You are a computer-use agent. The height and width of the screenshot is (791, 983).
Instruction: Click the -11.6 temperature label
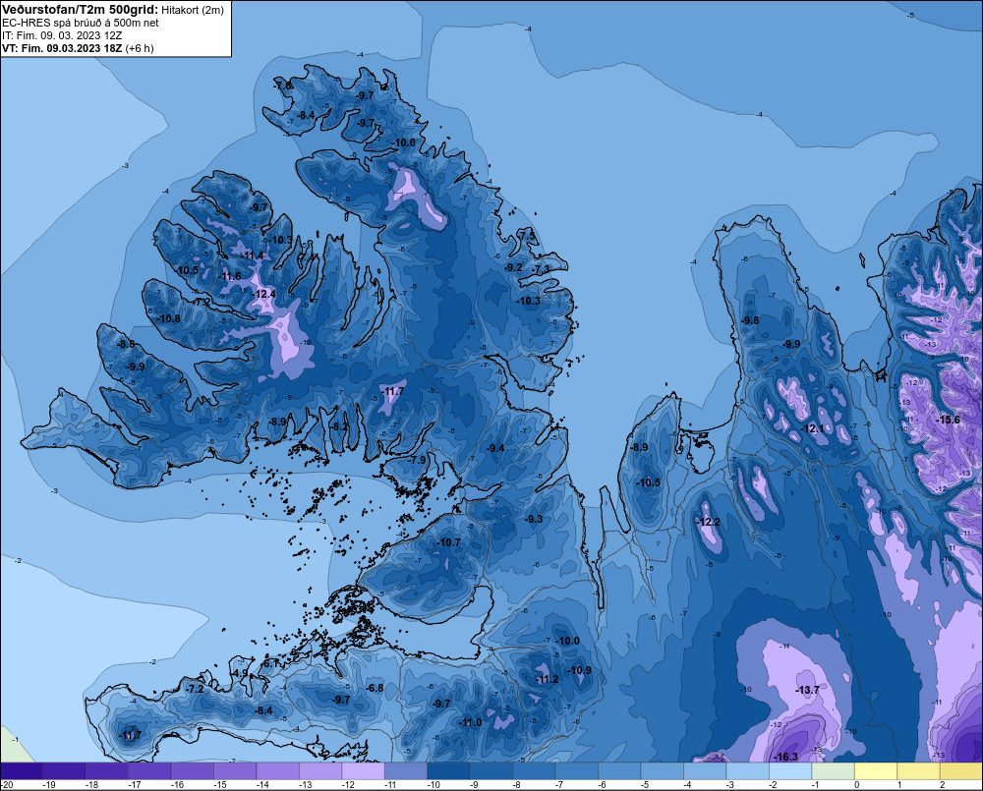point(229,276)
